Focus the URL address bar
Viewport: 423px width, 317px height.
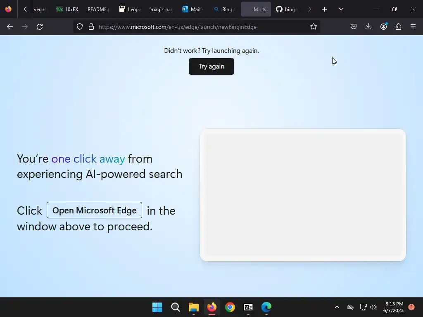[x=178, y=27]
